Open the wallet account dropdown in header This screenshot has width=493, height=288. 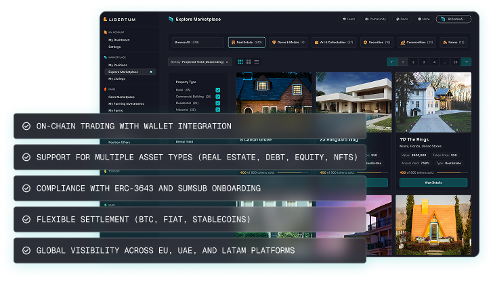(x=454, y=19)
